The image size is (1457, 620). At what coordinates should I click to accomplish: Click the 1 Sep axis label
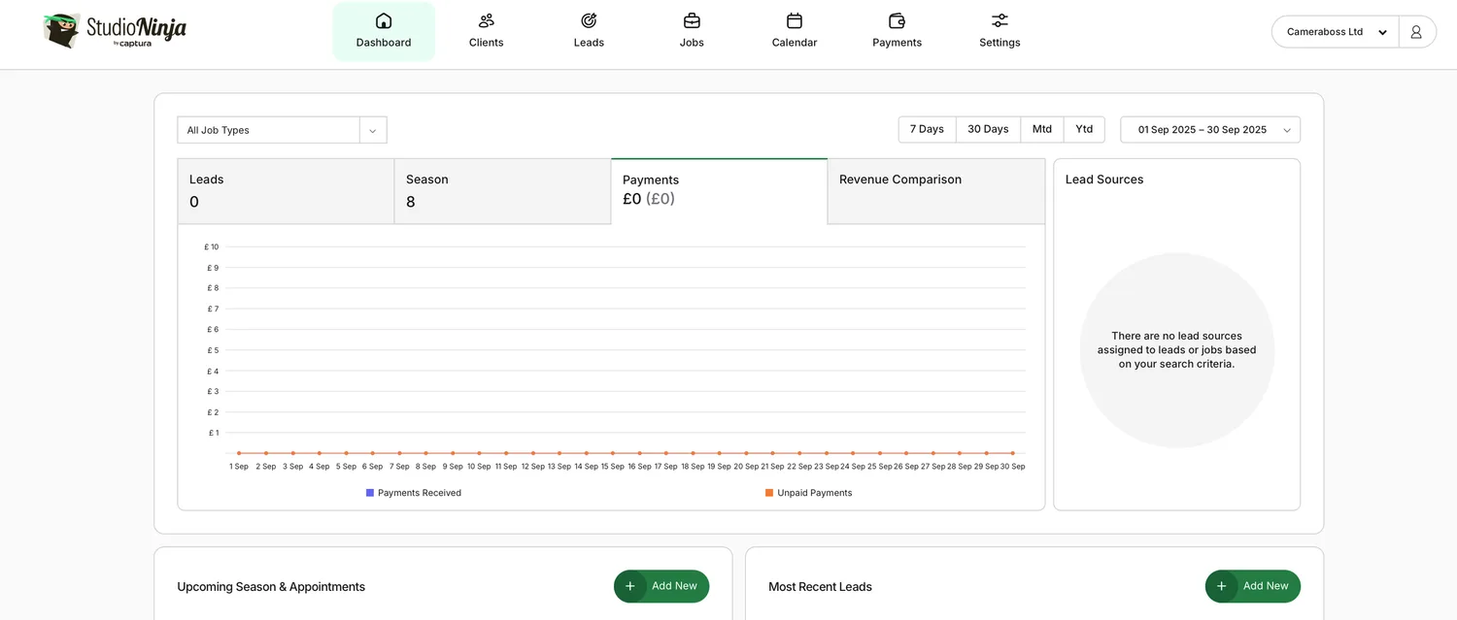tap(239, 467)
